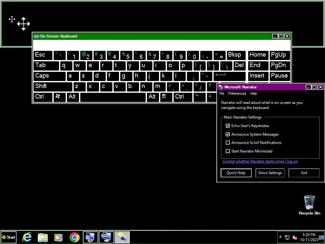Open Google Chrome from the taskbar
The image size is (325, 244).
pos(74,237)
